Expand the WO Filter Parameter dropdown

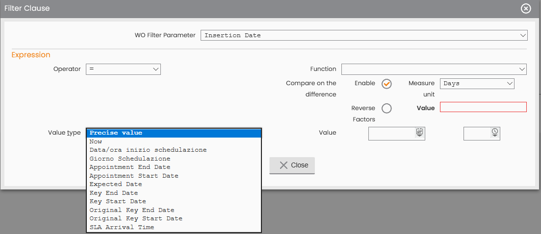pos(364,35)
